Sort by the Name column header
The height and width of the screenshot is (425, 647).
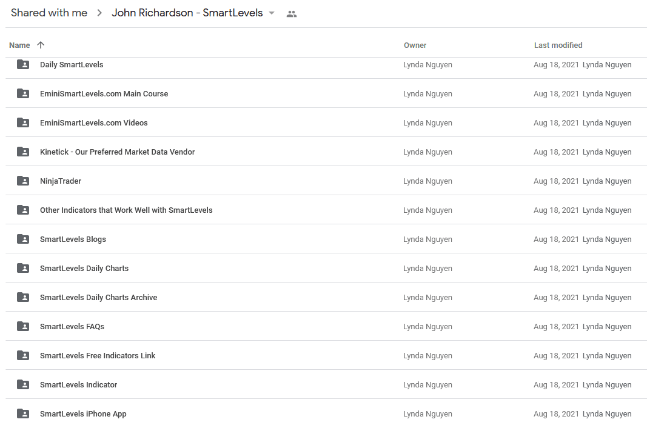[x=19, y=45]
